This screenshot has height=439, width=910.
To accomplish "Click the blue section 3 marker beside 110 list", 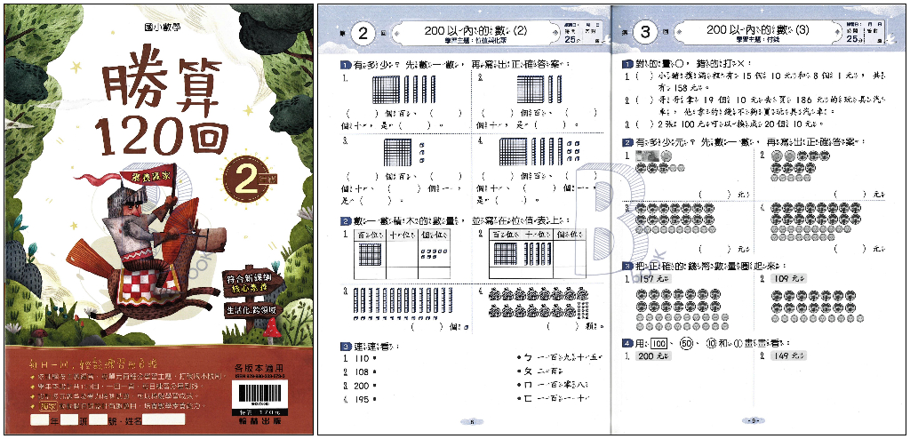I will pos(344,346).
